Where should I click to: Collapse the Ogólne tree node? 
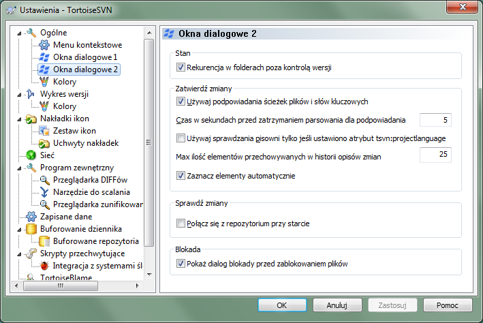pos(19,33)
